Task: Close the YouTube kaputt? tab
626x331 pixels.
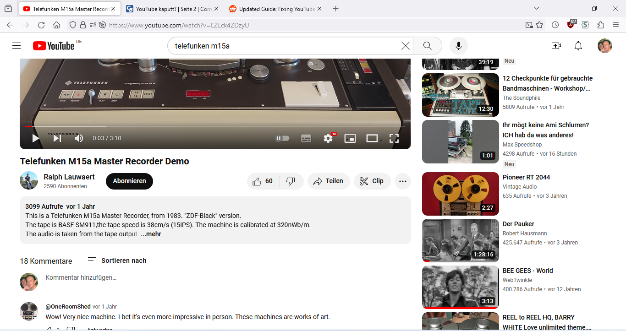Action: 216,9
